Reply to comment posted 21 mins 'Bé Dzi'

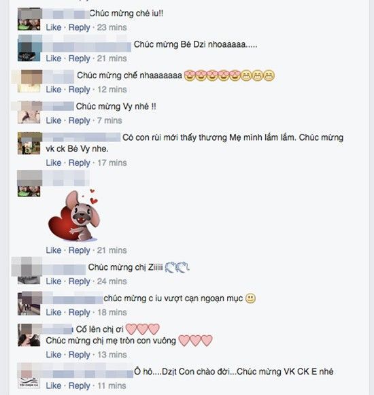coord(79,58)
